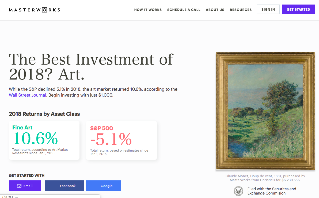The image size is (319, 198).
Task: Select Schedule a Call in navigation
Action: 184,10
